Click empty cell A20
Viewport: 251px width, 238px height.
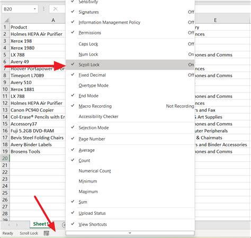38,158
